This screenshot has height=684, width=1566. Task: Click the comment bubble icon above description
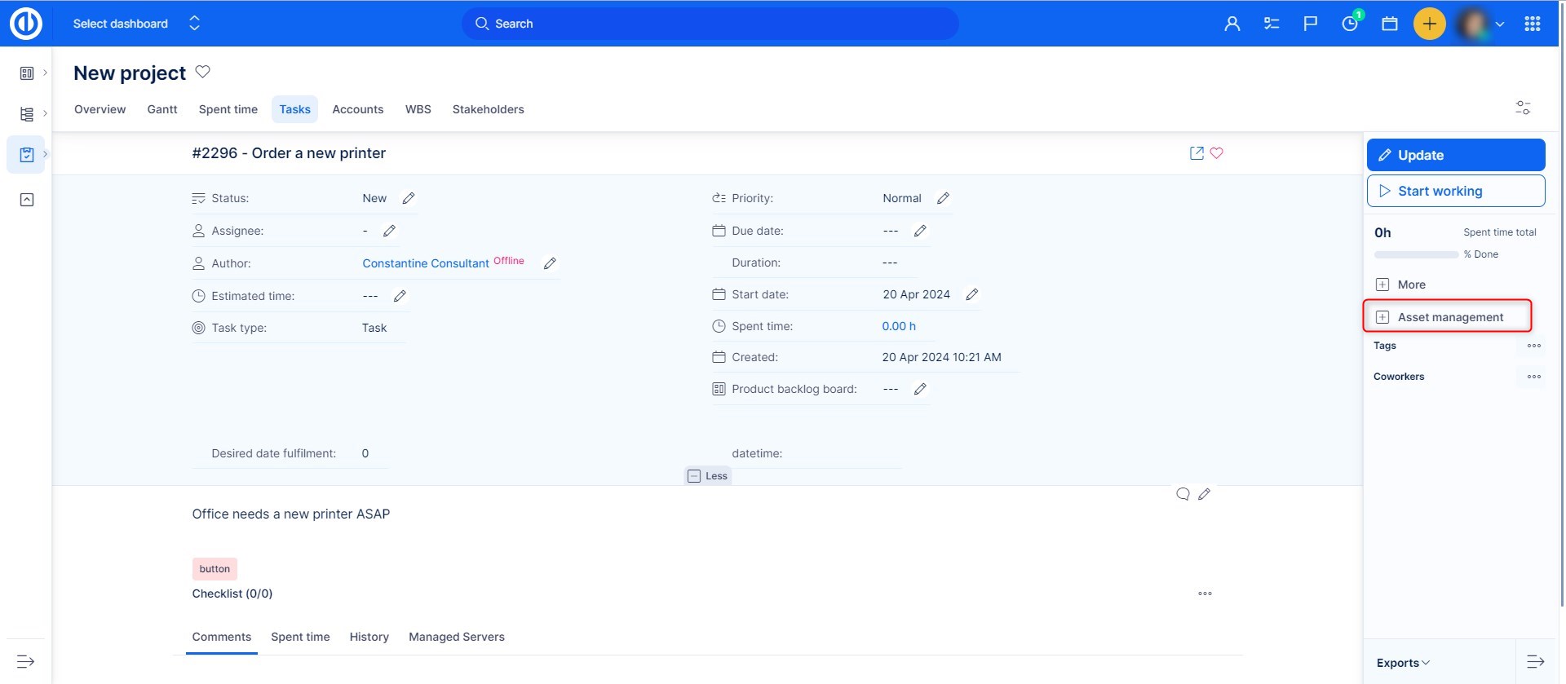click(x=1183, y=494)
